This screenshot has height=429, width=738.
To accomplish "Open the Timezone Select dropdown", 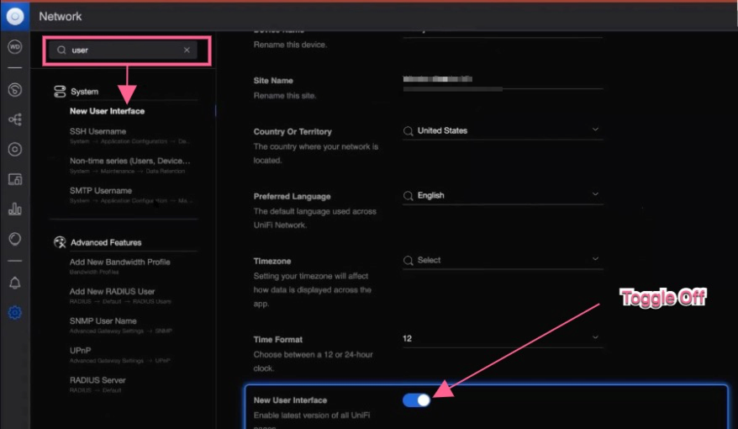I will pos(503,260).
